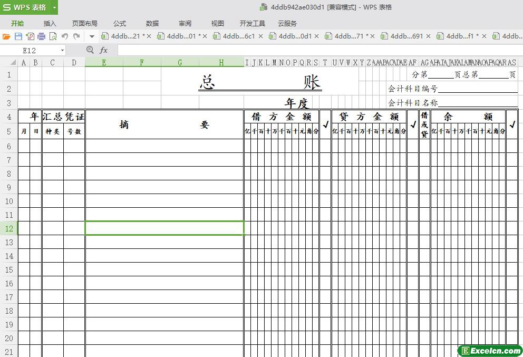Image resolution: width=523 pixels, height=357 pixels.
Task: Switch to the 开始 ribbon tab
Action: coord(17,23)
